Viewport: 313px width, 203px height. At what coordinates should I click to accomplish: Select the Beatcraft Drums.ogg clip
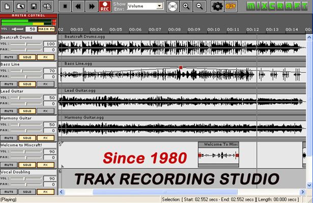[182, 47]
